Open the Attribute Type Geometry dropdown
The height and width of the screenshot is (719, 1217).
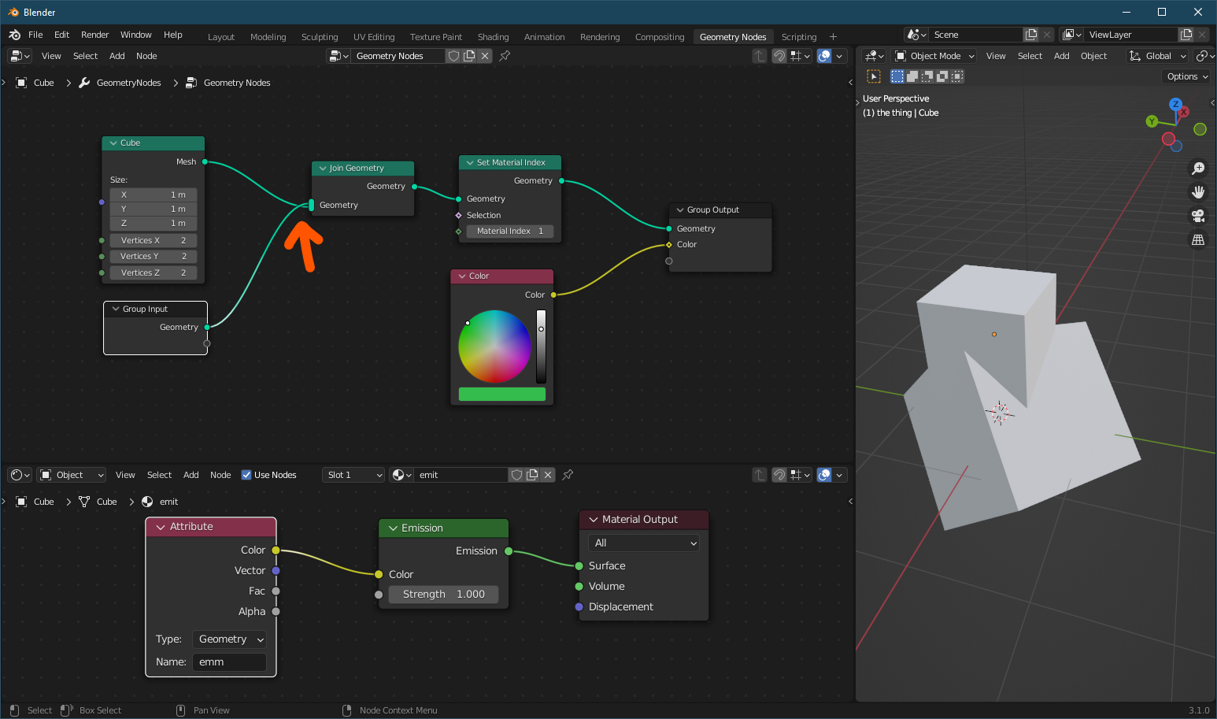[229, 639]
